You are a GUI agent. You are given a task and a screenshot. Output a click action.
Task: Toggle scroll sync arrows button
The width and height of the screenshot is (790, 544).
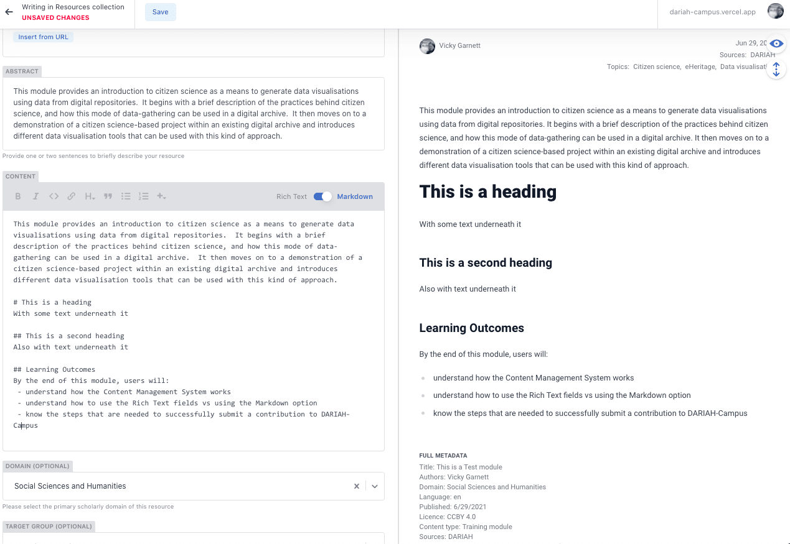(776, 70)
